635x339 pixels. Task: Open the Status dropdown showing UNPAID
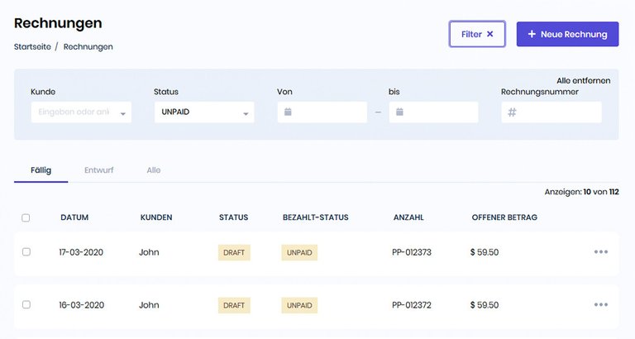pyautogui.click(x=246, y=113)
